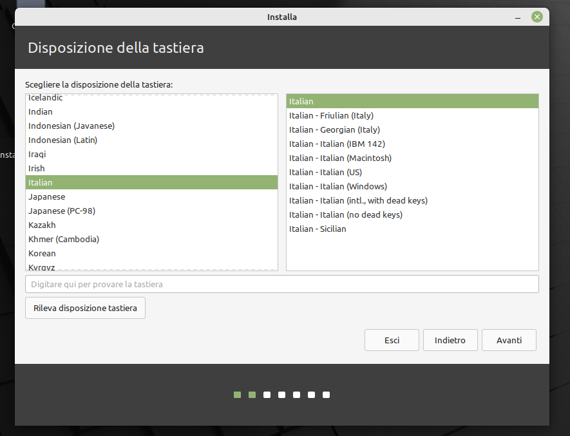Select Italian - Italian (Macintosh) variant

pyautogui.click(x=412, y=158)
